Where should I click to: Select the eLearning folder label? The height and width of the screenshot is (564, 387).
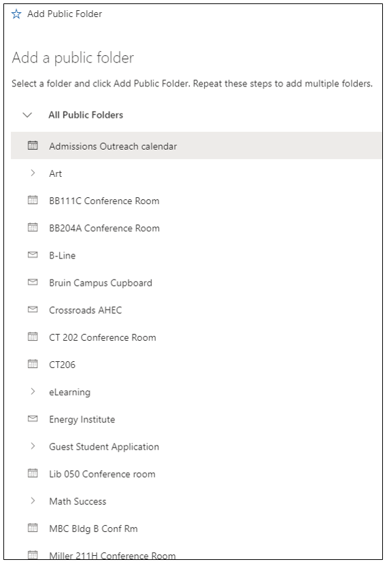(x=70, y=393)
